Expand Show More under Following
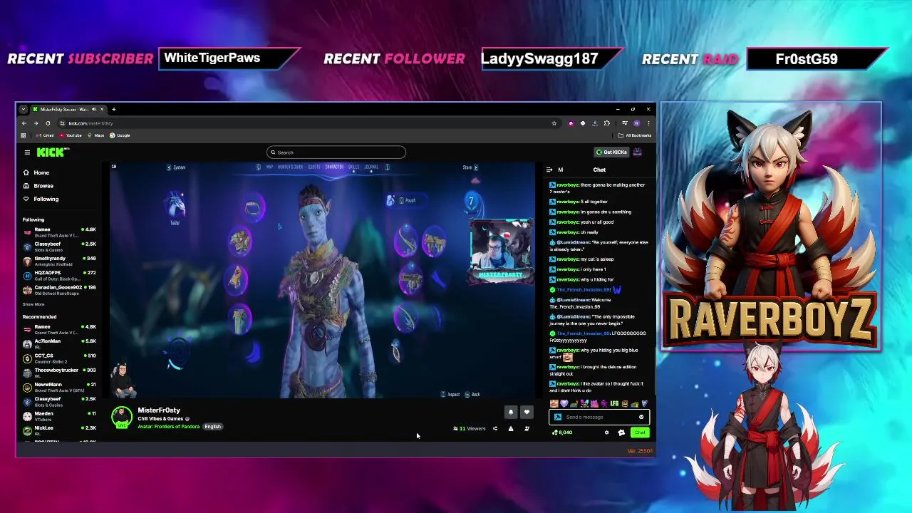912x513 pixels. (x=33, y=304)
